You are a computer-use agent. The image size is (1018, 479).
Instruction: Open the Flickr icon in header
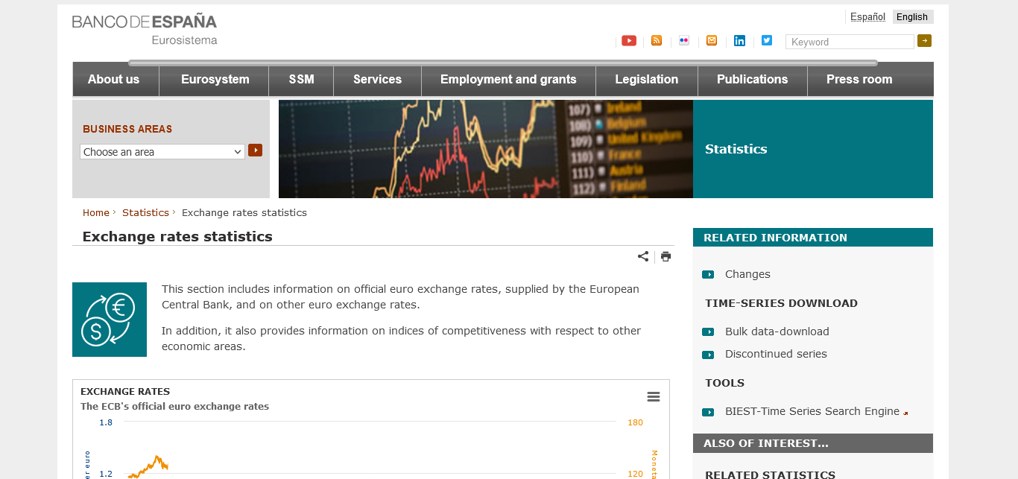(x=684, y=41)
